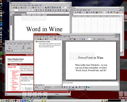Click the Print icon in PowerPoint toolbar
The image size is (127, 102).
(45, 39)
